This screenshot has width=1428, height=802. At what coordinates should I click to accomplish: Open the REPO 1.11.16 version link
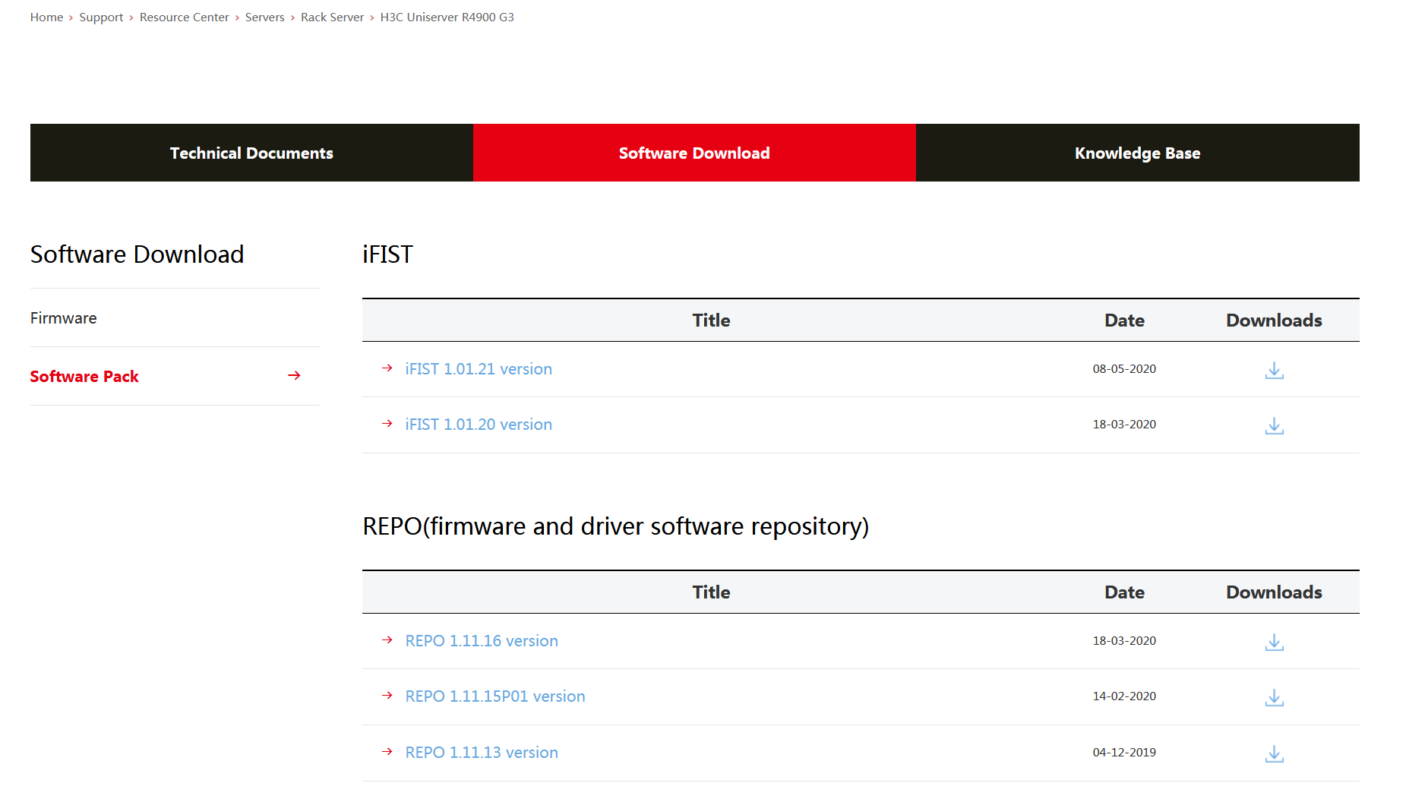[482, 641]
